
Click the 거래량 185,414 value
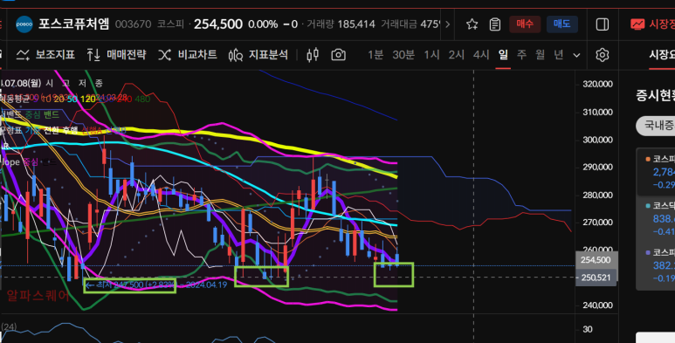click(356, 24)
